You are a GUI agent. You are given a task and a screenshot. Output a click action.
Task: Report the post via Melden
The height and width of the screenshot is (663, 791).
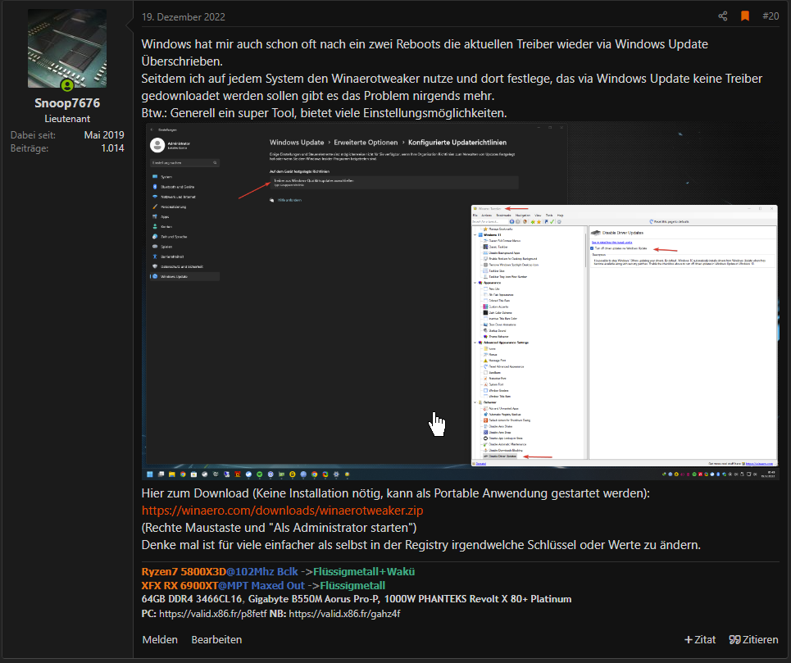click(x=160, y=639)
